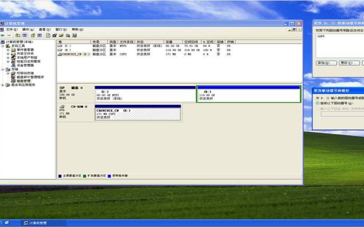Select the (C:) 80.00 GB NTFS partition block
The width and height of the screenshot is (364, 227).
tap(145, 94)
